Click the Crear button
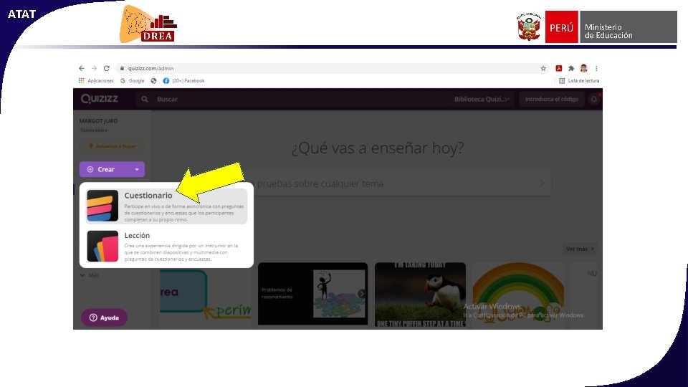The width and height of the screenshot is (688, 387). (105, 169)
